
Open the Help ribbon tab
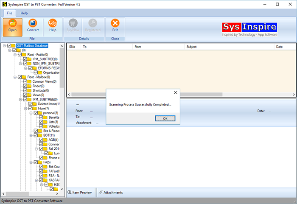[24, 13]
